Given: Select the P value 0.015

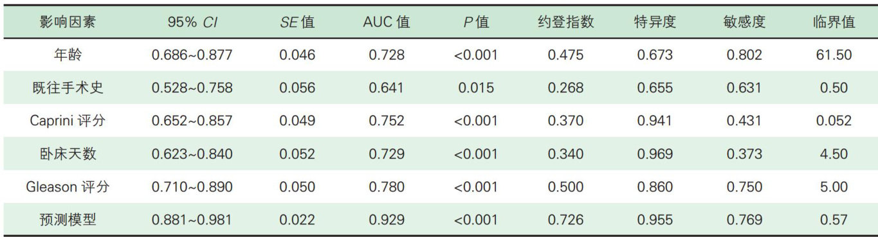Looking at the screenshot, I should 476,88.
